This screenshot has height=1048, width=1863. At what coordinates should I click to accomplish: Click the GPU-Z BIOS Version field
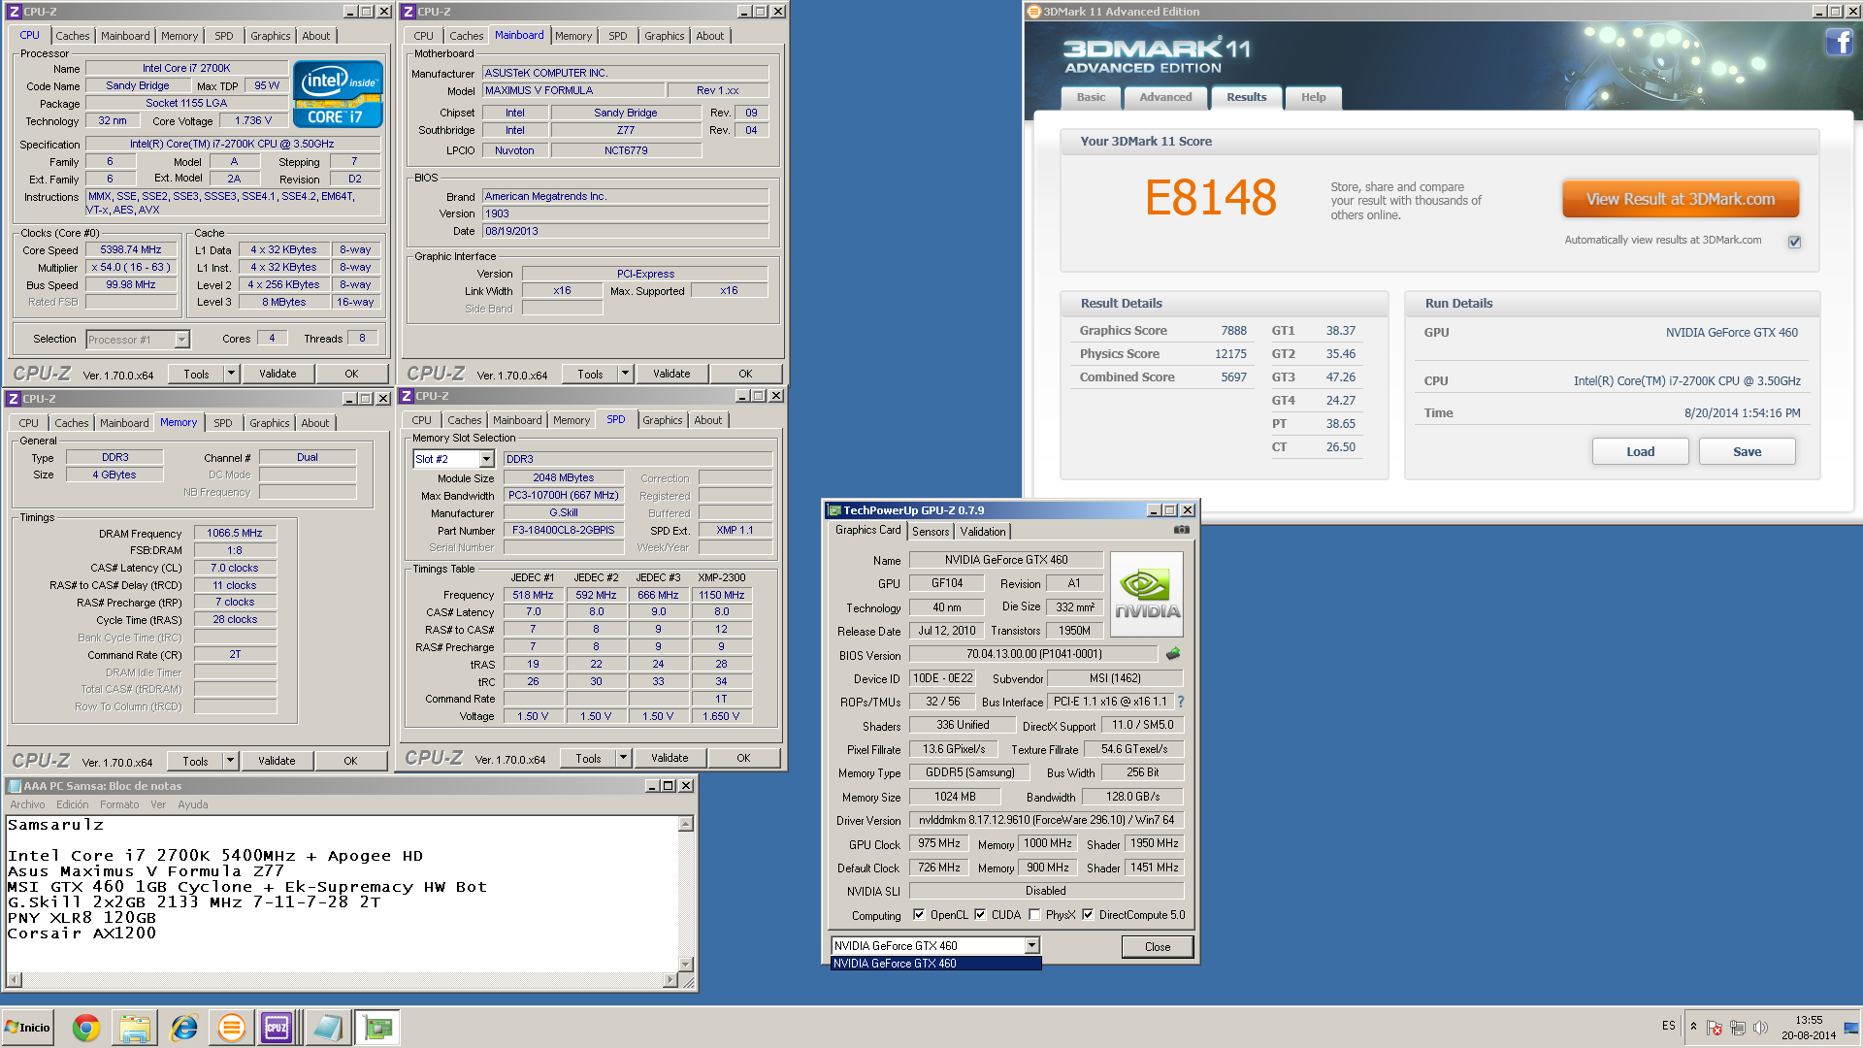point(1033,654)
